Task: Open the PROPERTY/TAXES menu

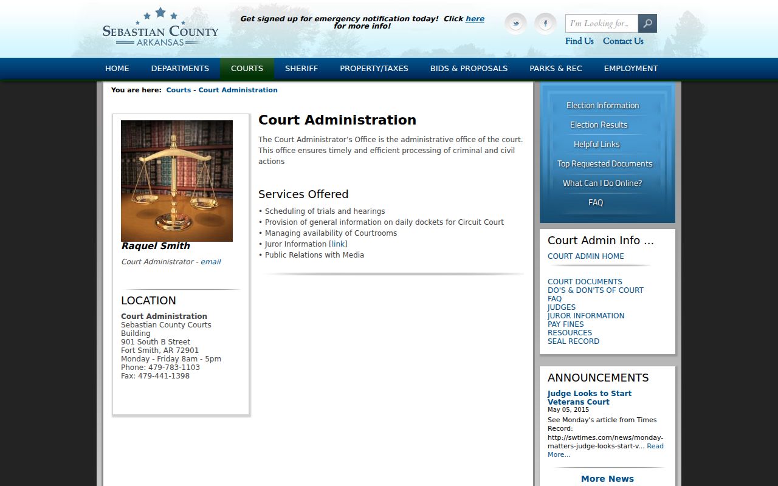Action: (374, 69)
